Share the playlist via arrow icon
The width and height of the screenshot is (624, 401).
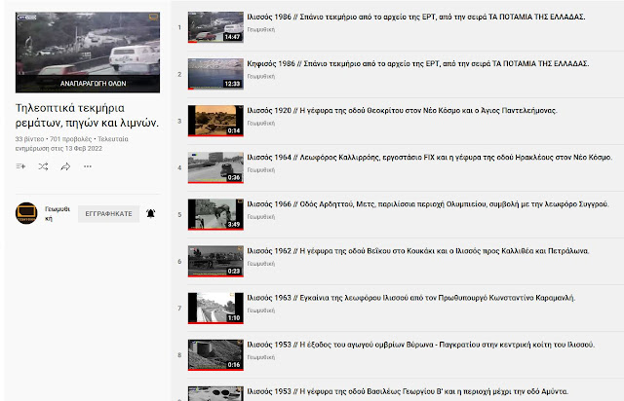coord(65,166)
